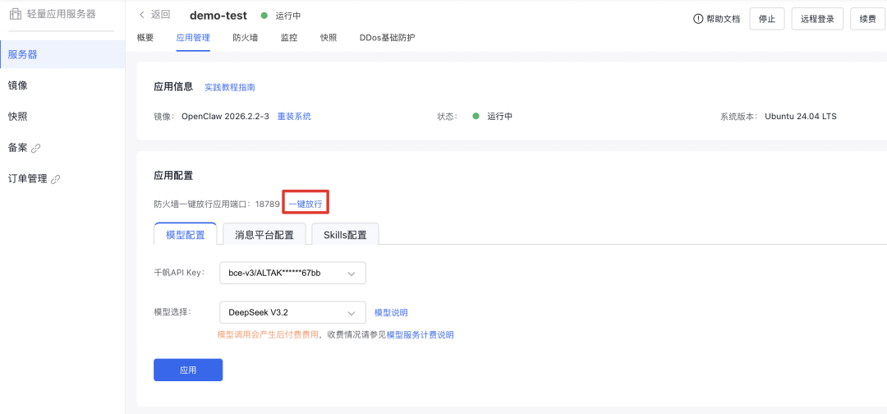The width and height of the screenshot is (887, 414).
Task: Click the 远程登录 button
Action: (817, 19)
